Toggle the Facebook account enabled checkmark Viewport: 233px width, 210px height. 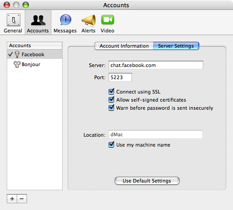tap(10, 54)
